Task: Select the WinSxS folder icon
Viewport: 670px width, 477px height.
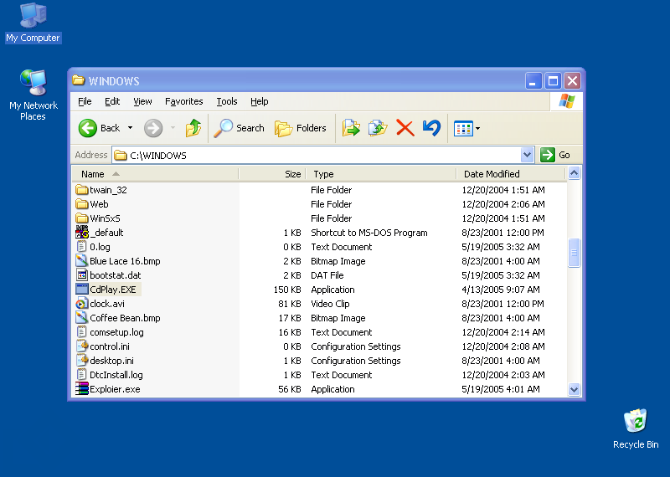Action: point(81,218)
